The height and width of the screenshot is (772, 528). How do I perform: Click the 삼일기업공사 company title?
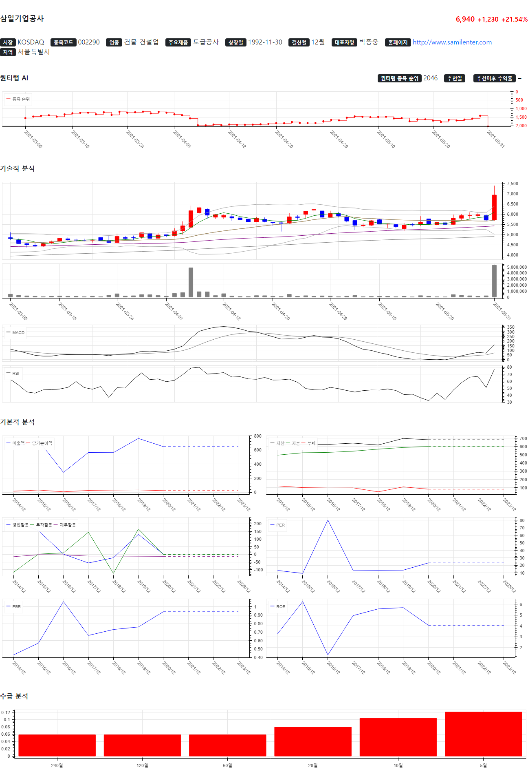(22, 18)
